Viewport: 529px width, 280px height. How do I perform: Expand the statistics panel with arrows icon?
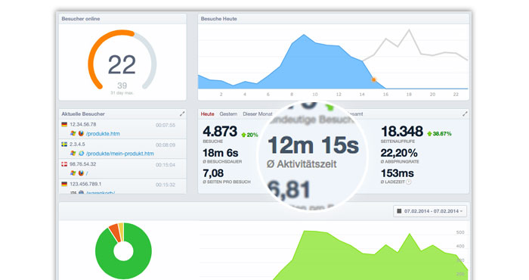click(x=465, y=114)
